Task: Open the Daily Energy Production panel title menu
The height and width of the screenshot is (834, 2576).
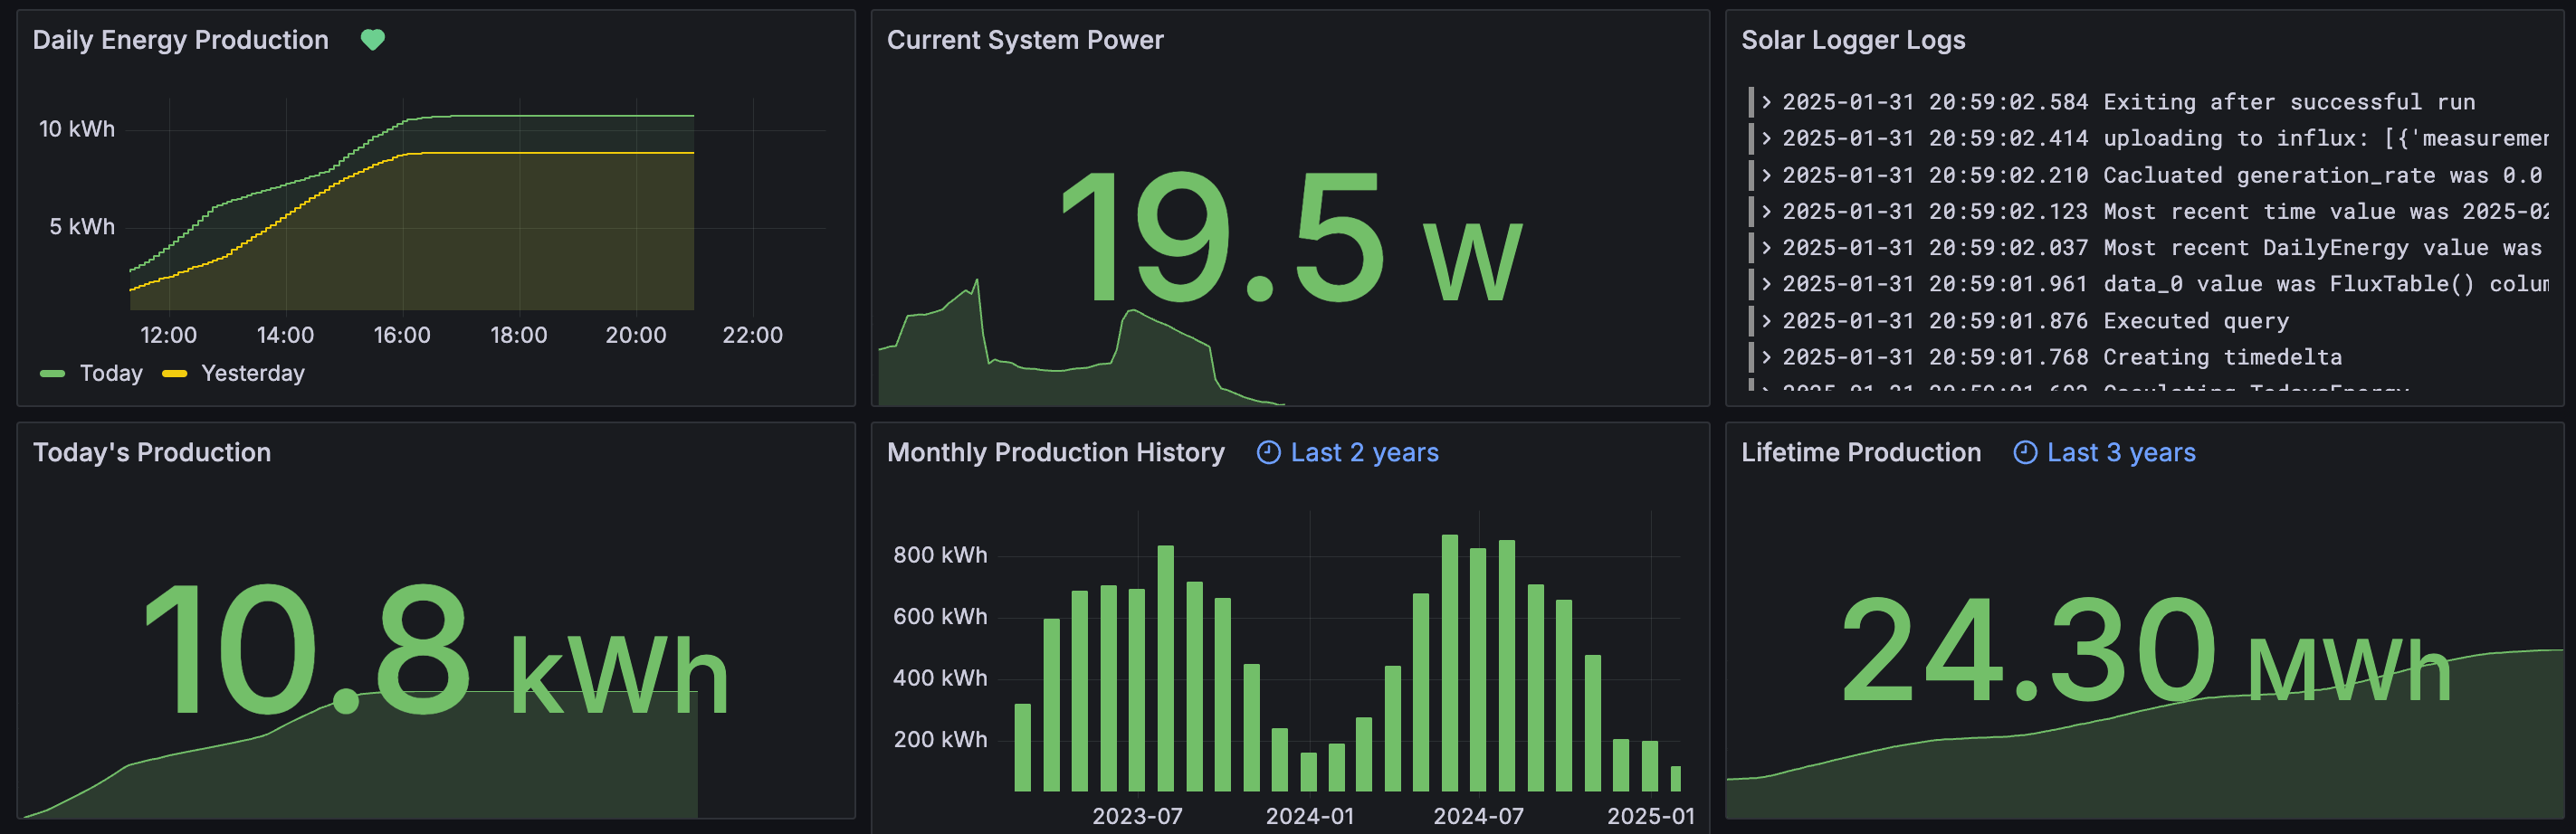Action: coord(180,40)
